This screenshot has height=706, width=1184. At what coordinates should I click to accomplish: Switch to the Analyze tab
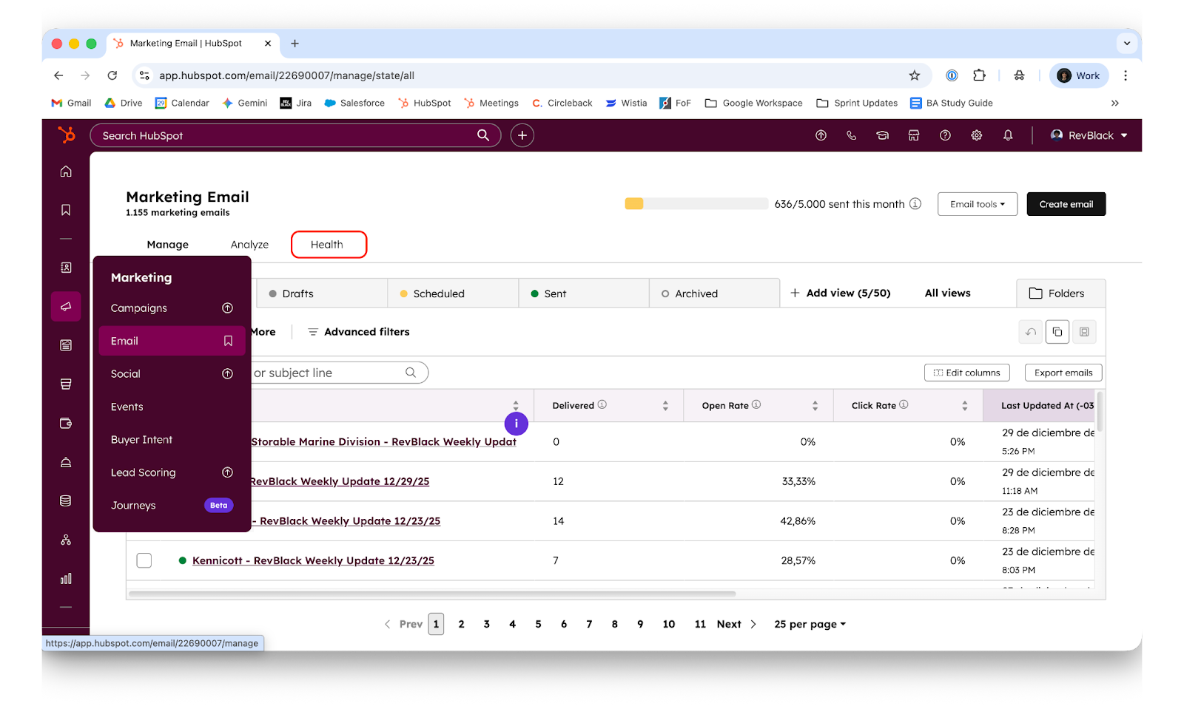click(249, 245)
